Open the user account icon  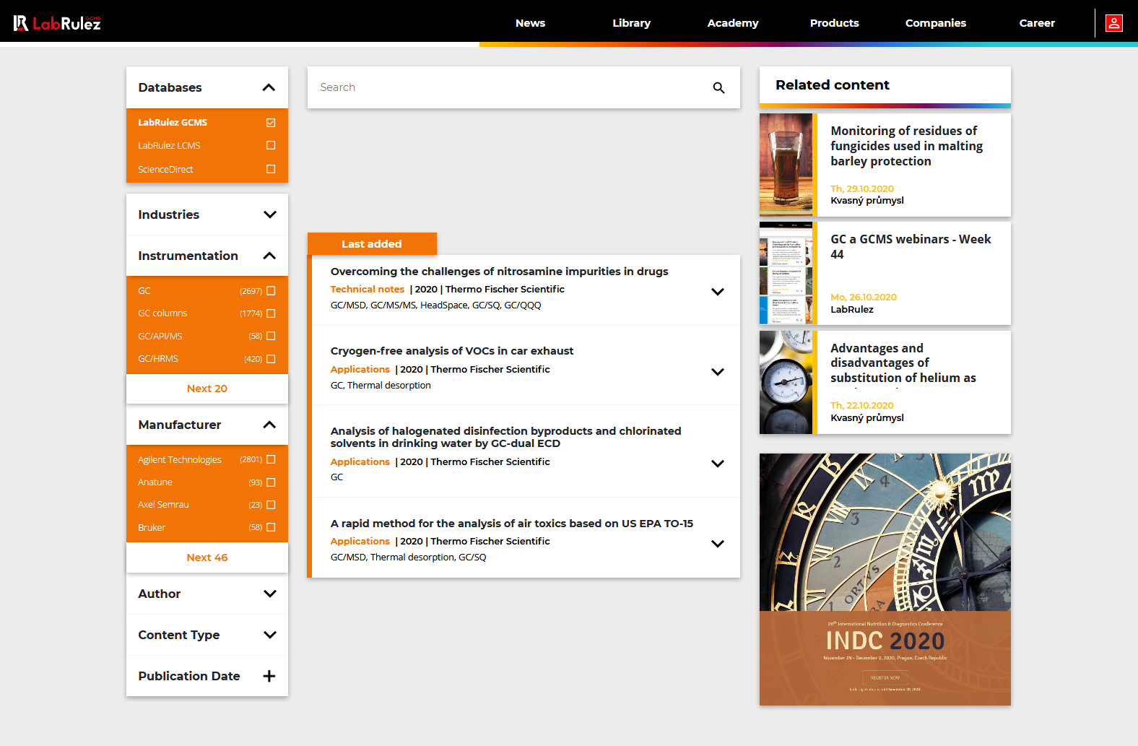[1114, 23]
